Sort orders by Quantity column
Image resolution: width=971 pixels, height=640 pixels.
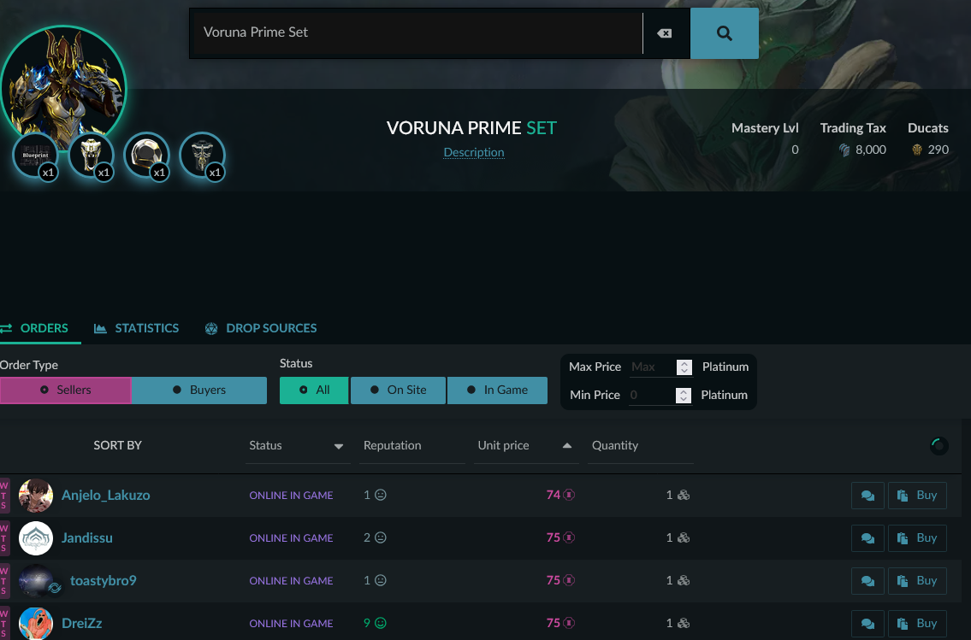640,446
